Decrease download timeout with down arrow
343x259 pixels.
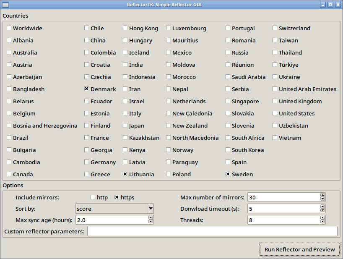322,211
